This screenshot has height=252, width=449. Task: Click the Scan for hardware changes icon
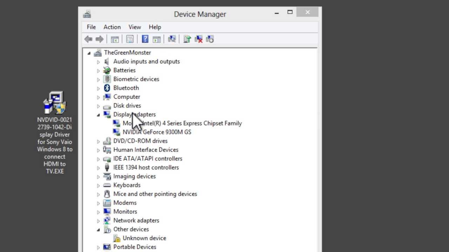click(172, 39)
